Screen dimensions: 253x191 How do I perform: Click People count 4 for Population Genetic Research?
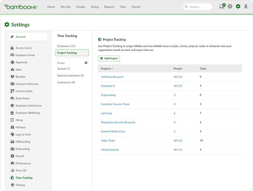175,122
